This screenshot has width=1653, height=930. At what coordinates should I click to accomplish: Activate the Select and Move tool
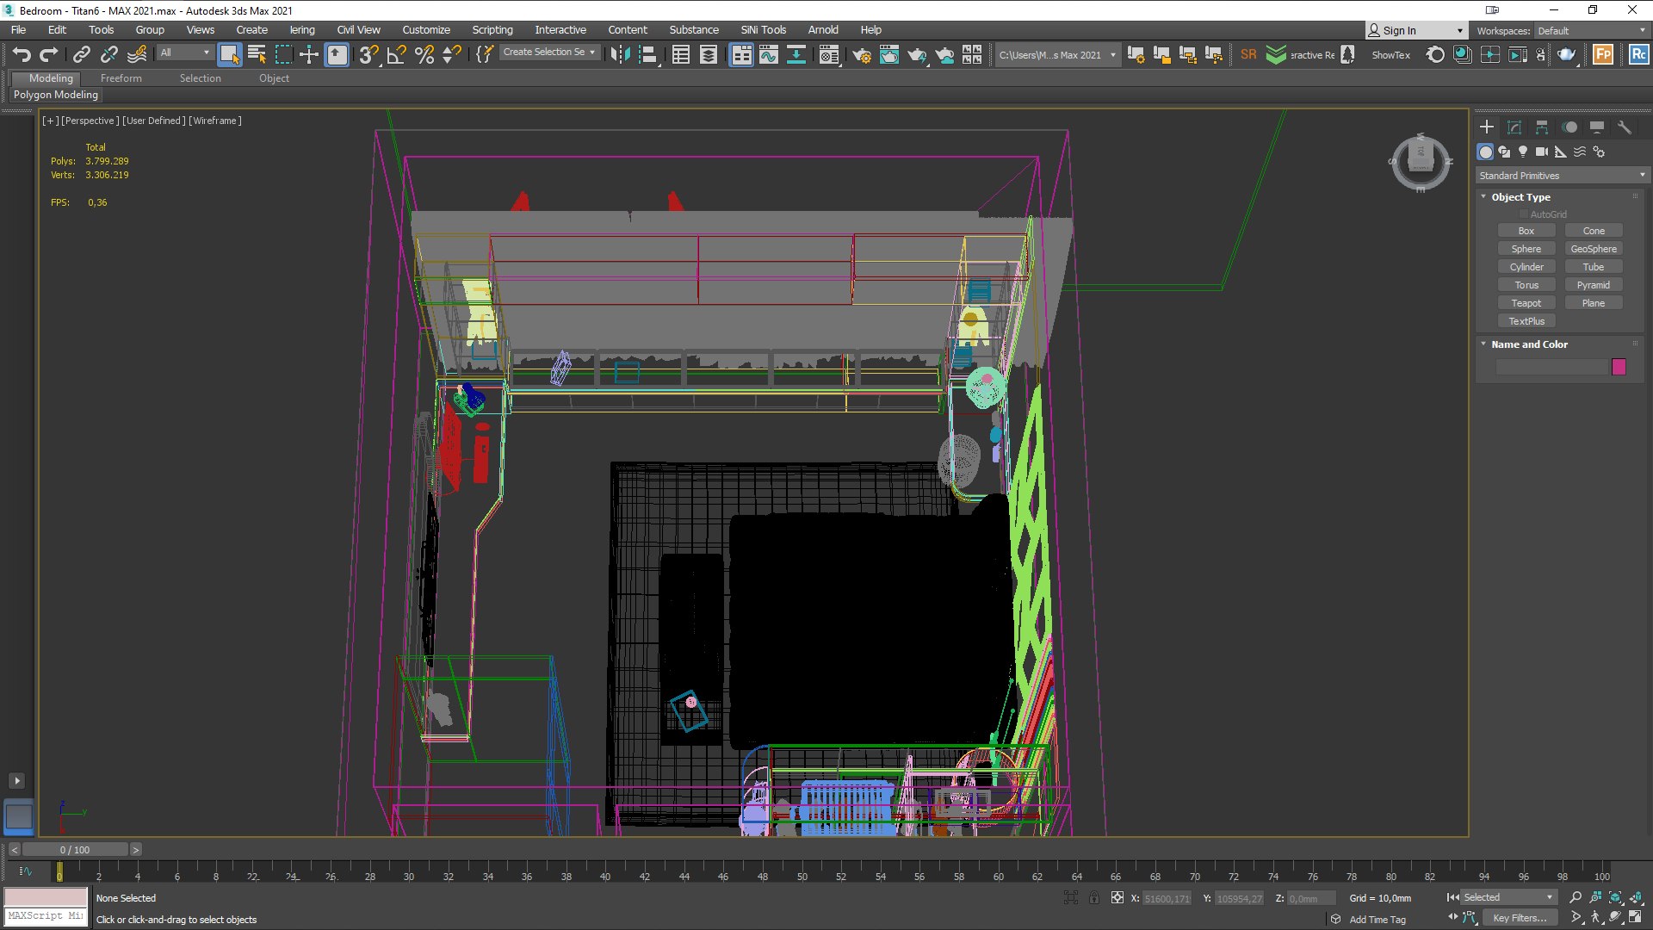[308, 55]
